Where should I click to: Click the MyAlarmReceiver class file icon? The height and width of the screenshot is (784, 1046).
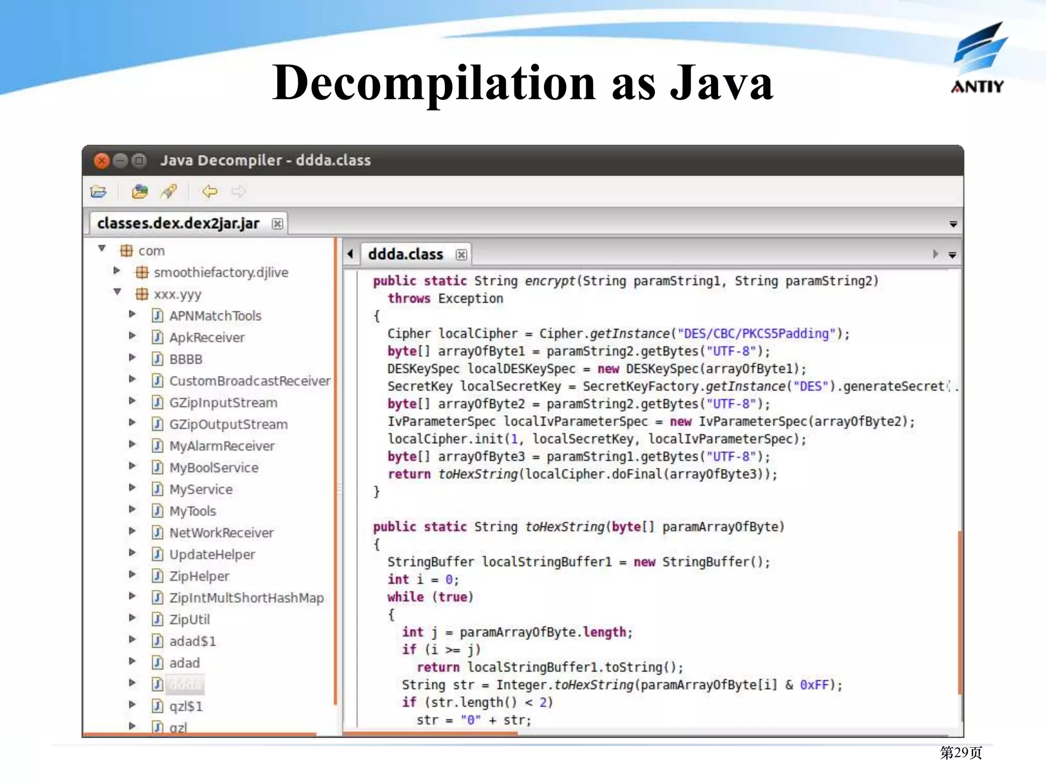(158, 446)
